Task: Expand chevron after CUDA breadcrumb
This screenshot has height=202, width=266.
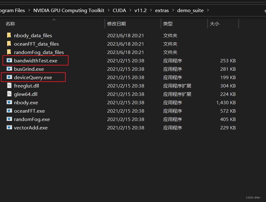Action: [x=131, y=10]
